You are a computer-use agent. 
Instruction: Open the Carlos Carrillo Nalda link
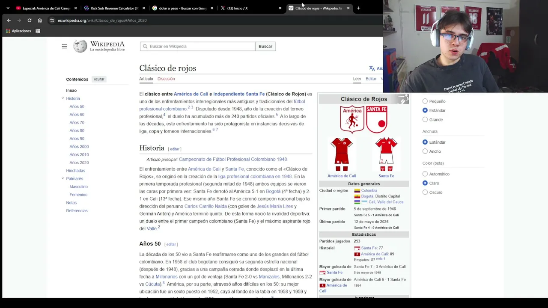click(205, 206)
